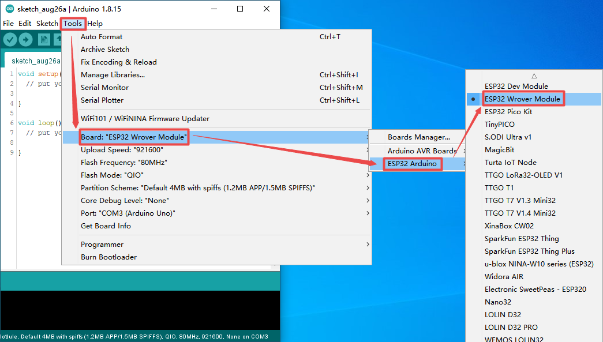Select SparkFun ESP32 Thing Plus board
Viewport: 603px width, 342px height.
point(534,251)
